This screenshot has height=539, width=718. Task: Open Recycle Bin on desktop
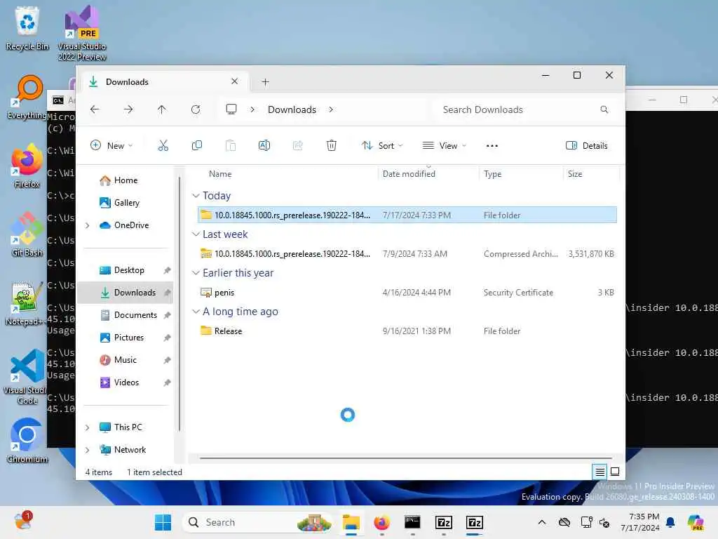(x=27, y=29)
